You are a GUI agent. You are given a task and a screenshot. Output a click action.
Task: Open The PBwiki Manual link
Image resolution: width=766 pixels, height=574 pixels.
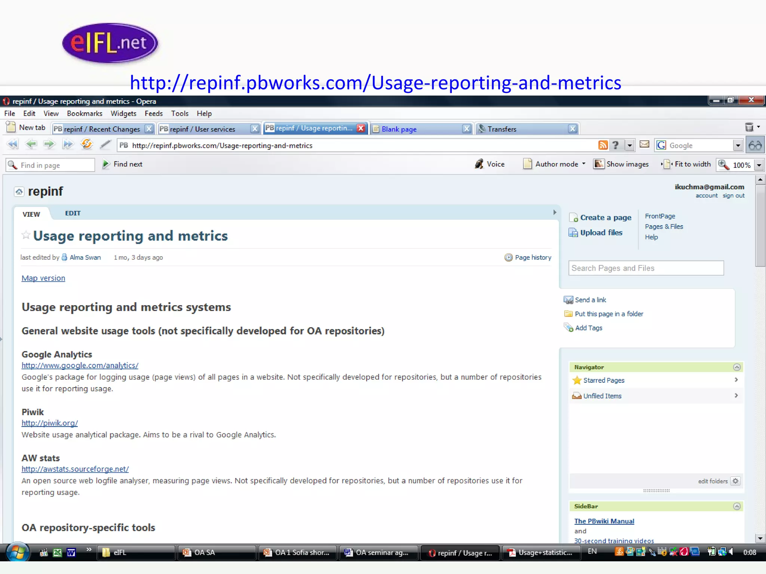click(x=604, y=521)
